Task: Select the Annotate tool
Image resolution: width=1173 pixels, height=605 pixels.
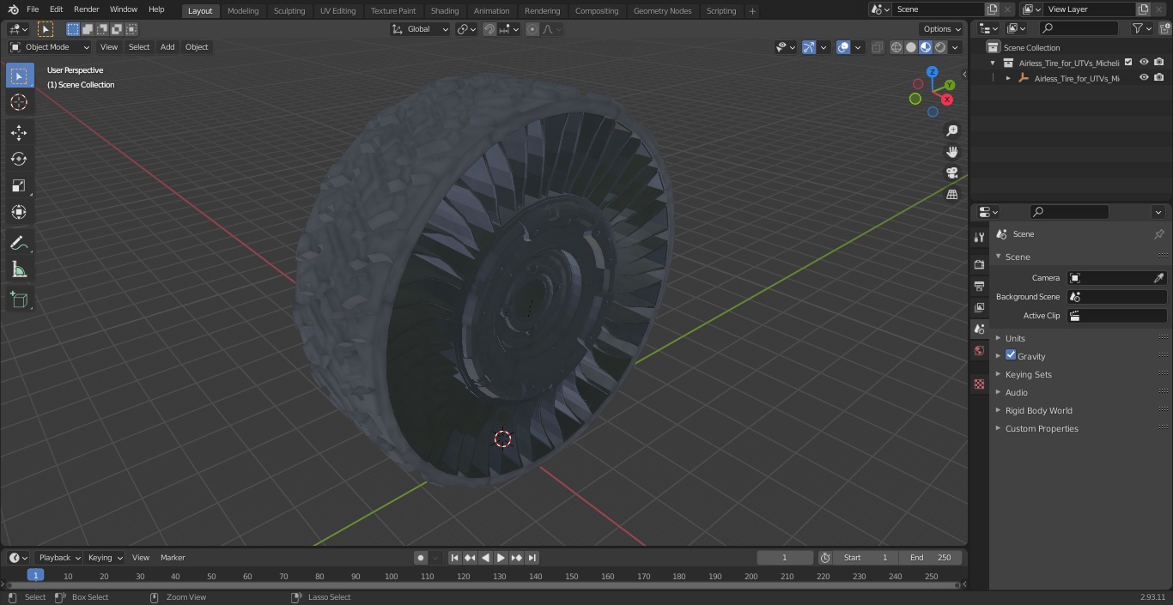Action: tap(19, 243)
